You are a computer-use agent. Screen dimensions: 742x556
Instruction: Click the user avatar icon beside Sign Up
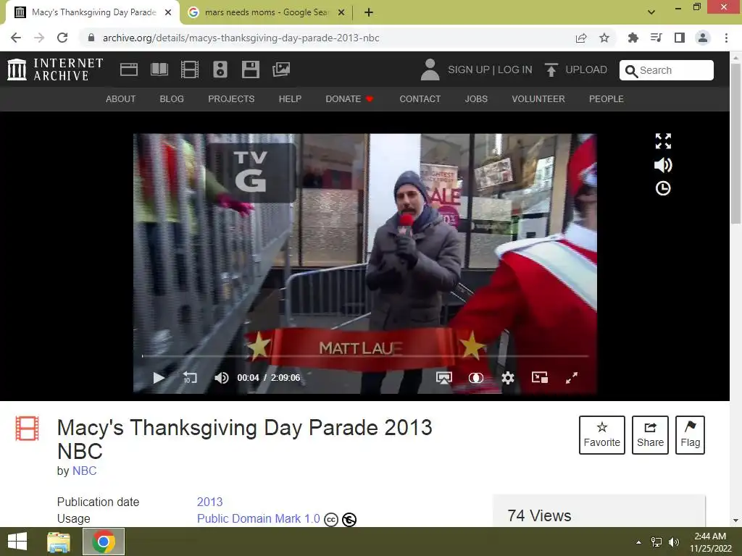(x=430, y=69)
